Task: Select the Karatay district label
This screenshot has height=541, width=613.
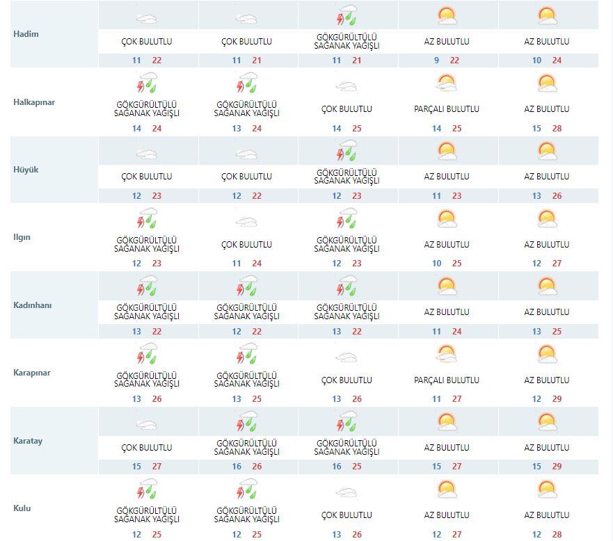Action: coord(28,441)
